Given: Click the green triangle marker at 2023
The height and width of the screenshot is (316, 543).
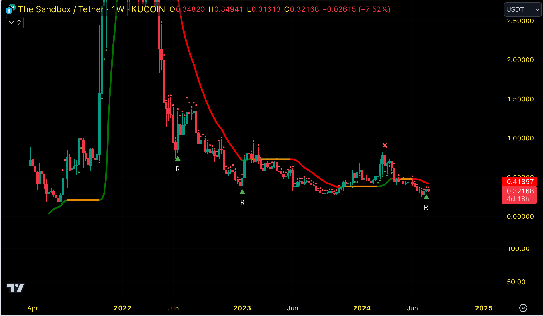Looking at the screenshot, I should (242, 192).
